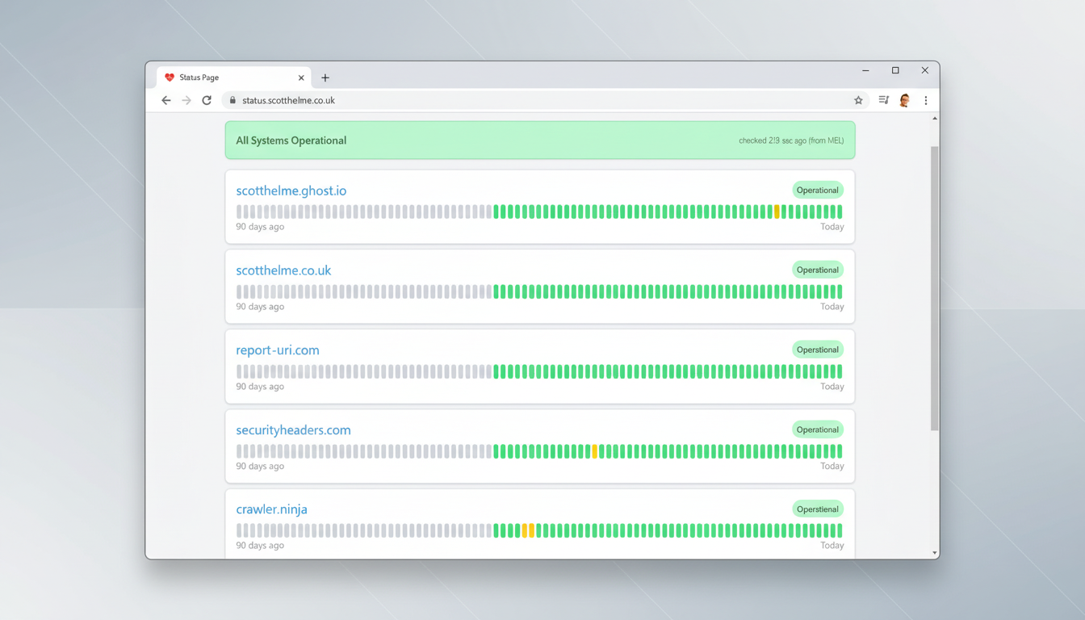
Task: Click the padlock site info icon
Action: pyautogui.click(x=232, y=101)
